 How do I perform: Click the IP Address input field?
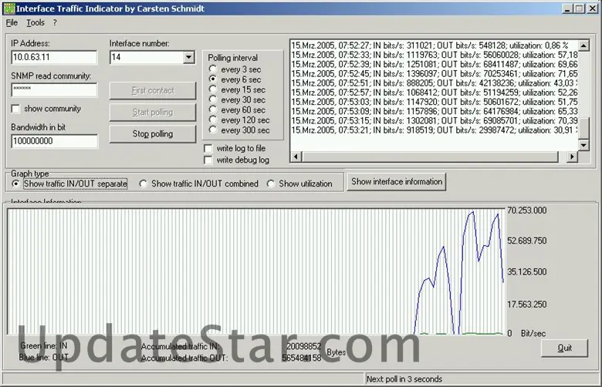point(54,58)
